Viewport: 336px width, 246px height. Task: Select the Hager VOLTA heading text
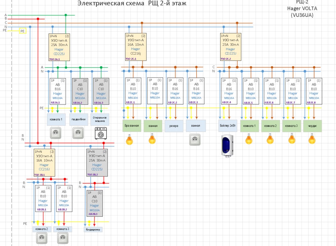[x=302, y=9]
